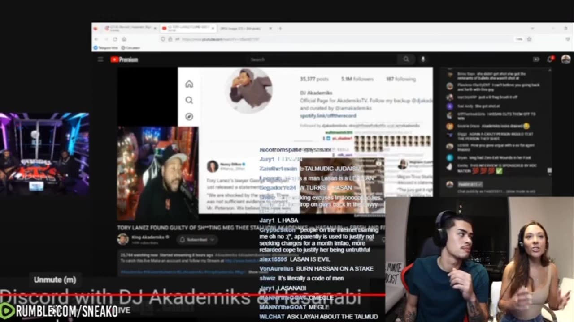574x322 pixels.
Task: Open the 187 following count
Action: pyautogui.click(x=401, y=79)
